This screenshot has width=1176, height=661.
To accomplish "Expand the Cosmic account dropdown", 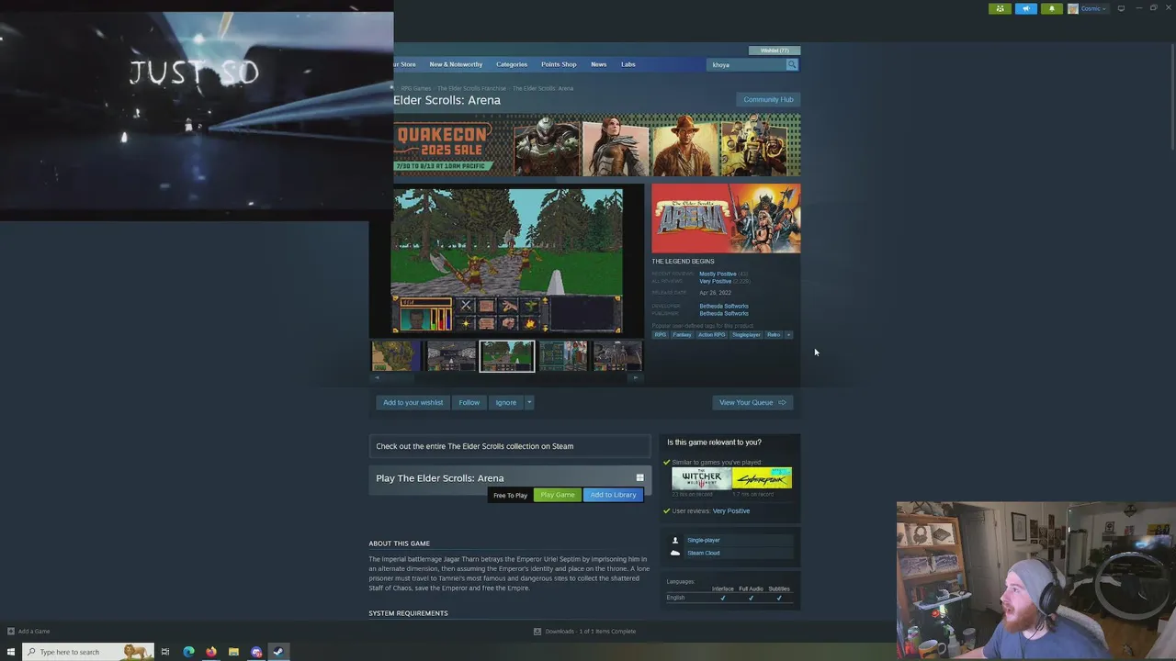I will pos(1093,8).
